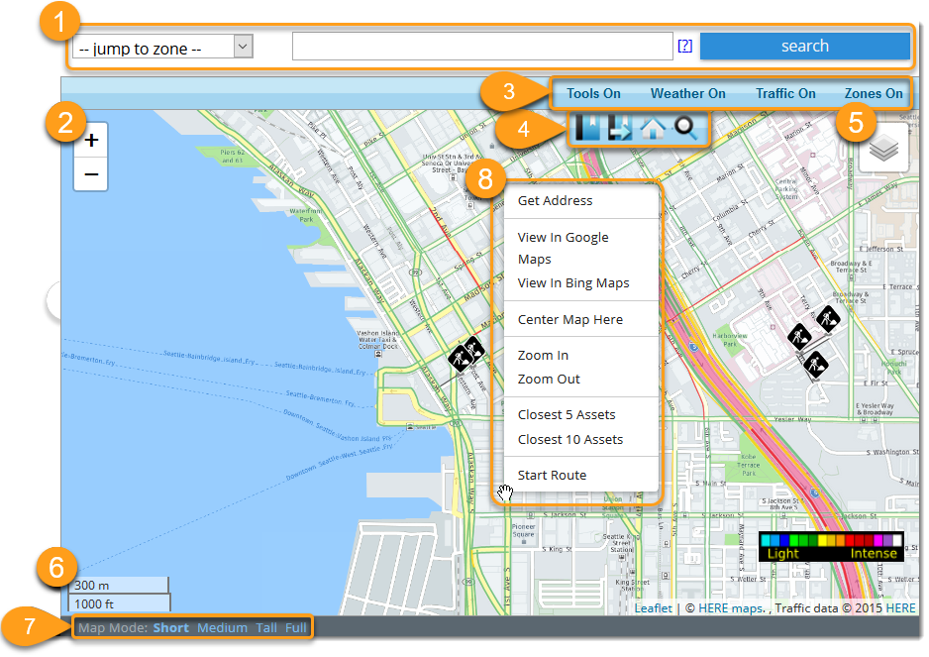929x657 pixels.
Task: Open the Leaflet attribution link
Action: [x=653, y=607]
